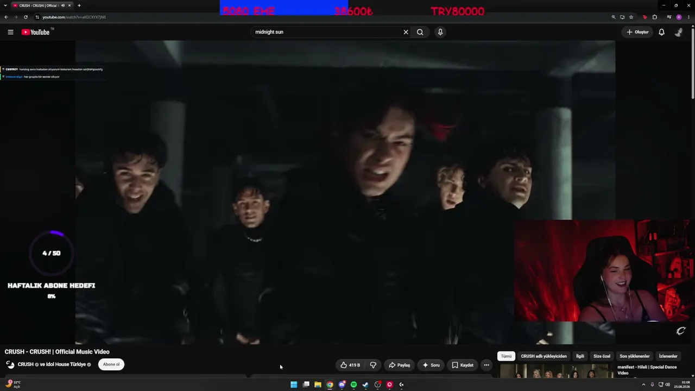This screenshot has height=391, width=695.
Task: Close the CRUSH browser tab
Action: (69, 5)
